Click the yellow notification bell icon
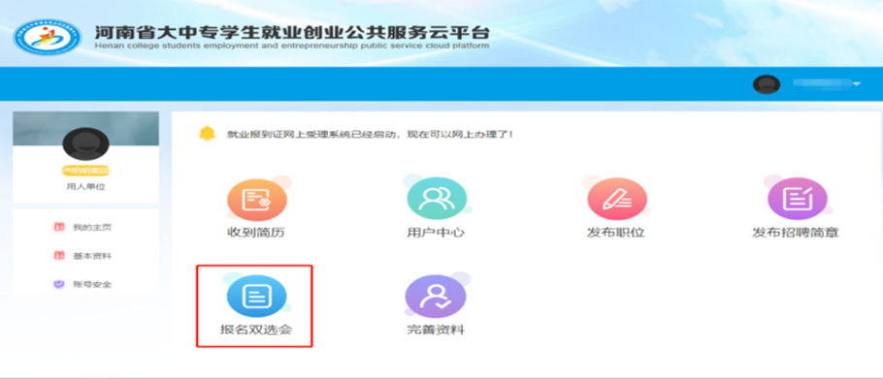883x379 pixels. point(208,134)
